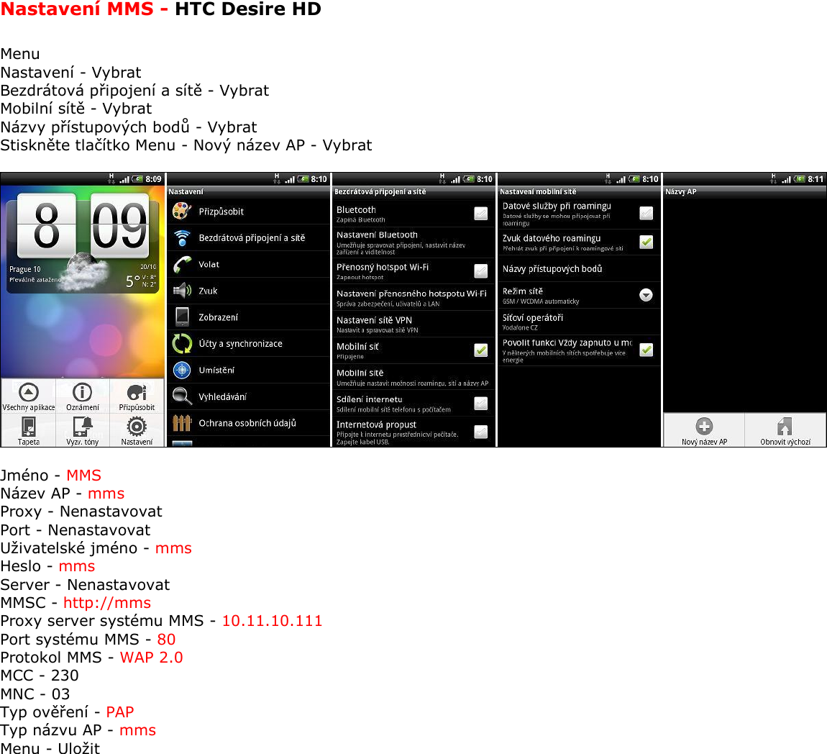Expand the Režim sítě dropdown arrow
Image resolution: width=827 pixels, height=754 pixels.
646,295
